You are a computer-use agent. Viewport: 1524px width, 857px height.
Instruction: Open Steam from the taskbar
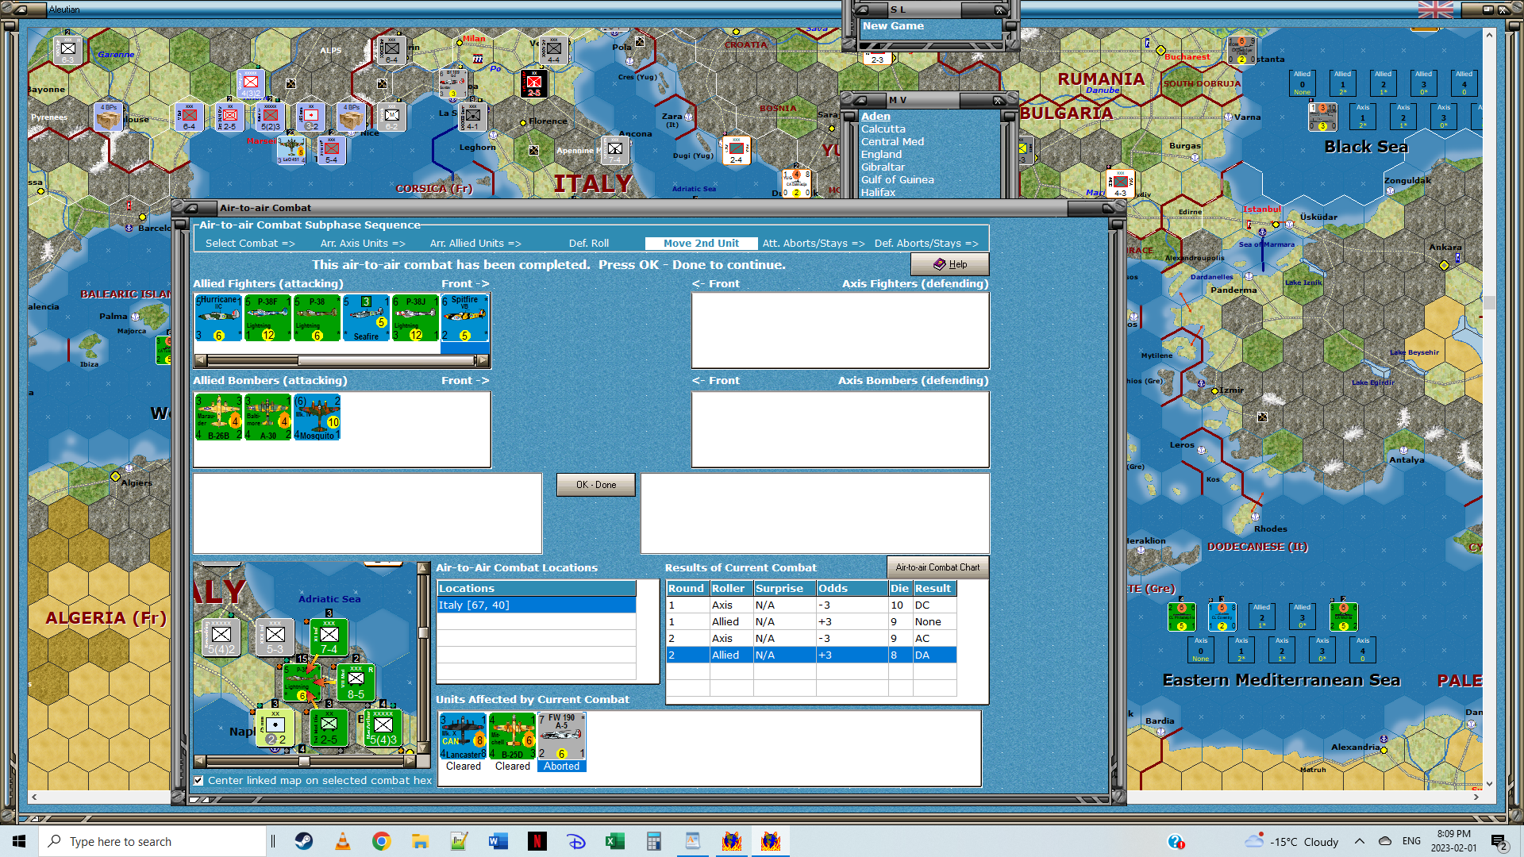[304, 841]
